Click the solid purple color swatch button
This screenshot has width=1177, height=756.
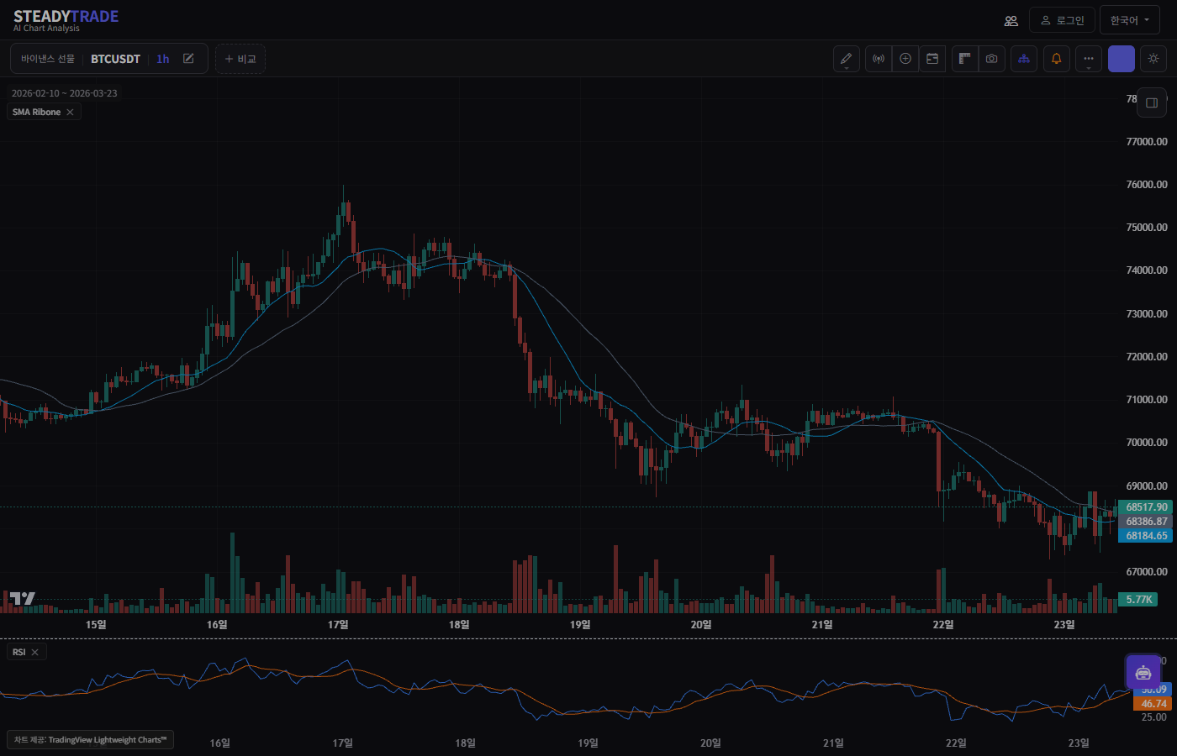coord(1122,59)
